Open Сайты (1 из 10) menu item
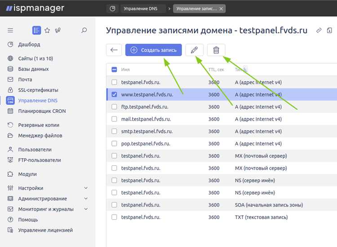337x247 pixels. coord(35,58)
